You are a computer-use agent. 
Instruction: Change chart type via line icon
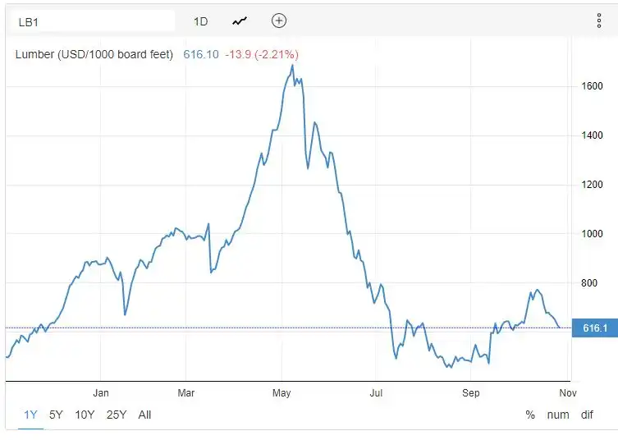tap(240, 21)
